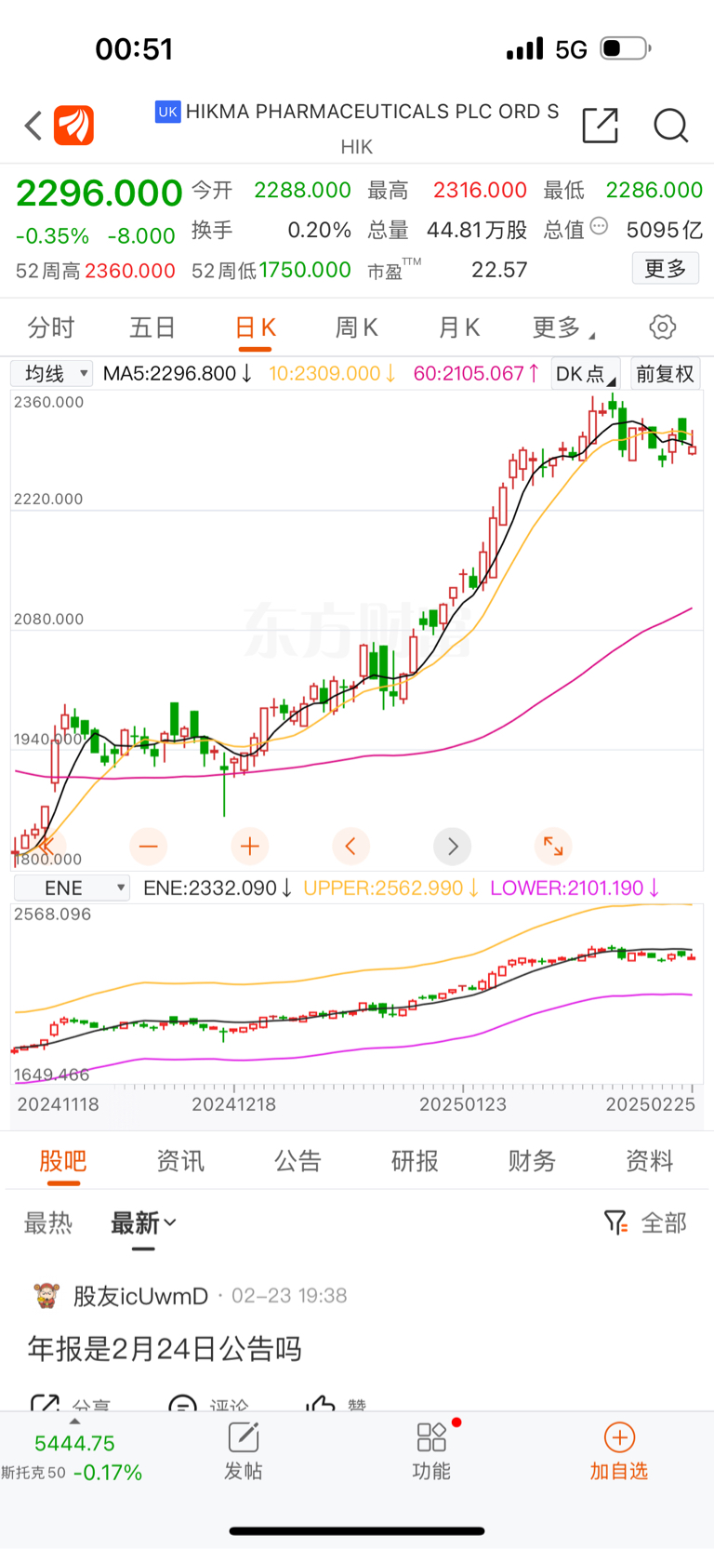This screenshot has height=1549, width=714.
Task: Tap 全部 filter label
Action: (x=664, y=1222)
